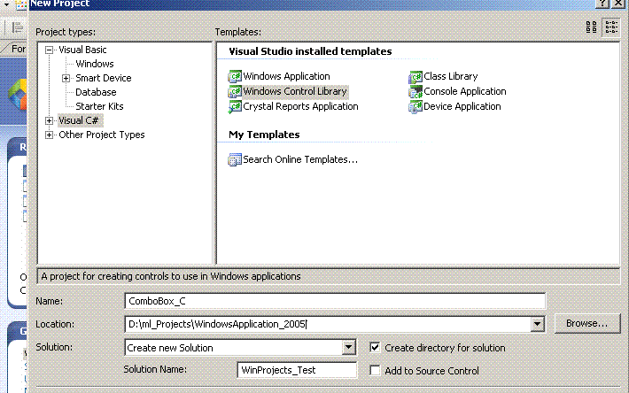Select the Class Library template icon
This screenshot has width=629, height=393.
coord(415,77)
